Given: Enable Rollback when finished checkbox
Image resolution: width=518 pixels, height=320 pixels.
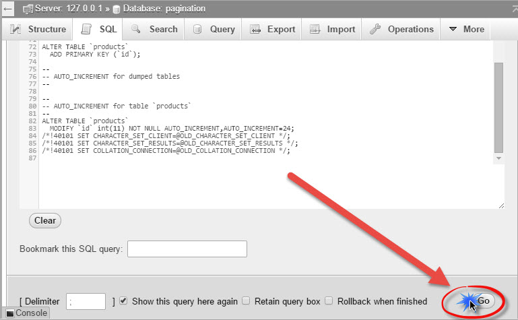Looking at the screenshot, I should (329, 301).
